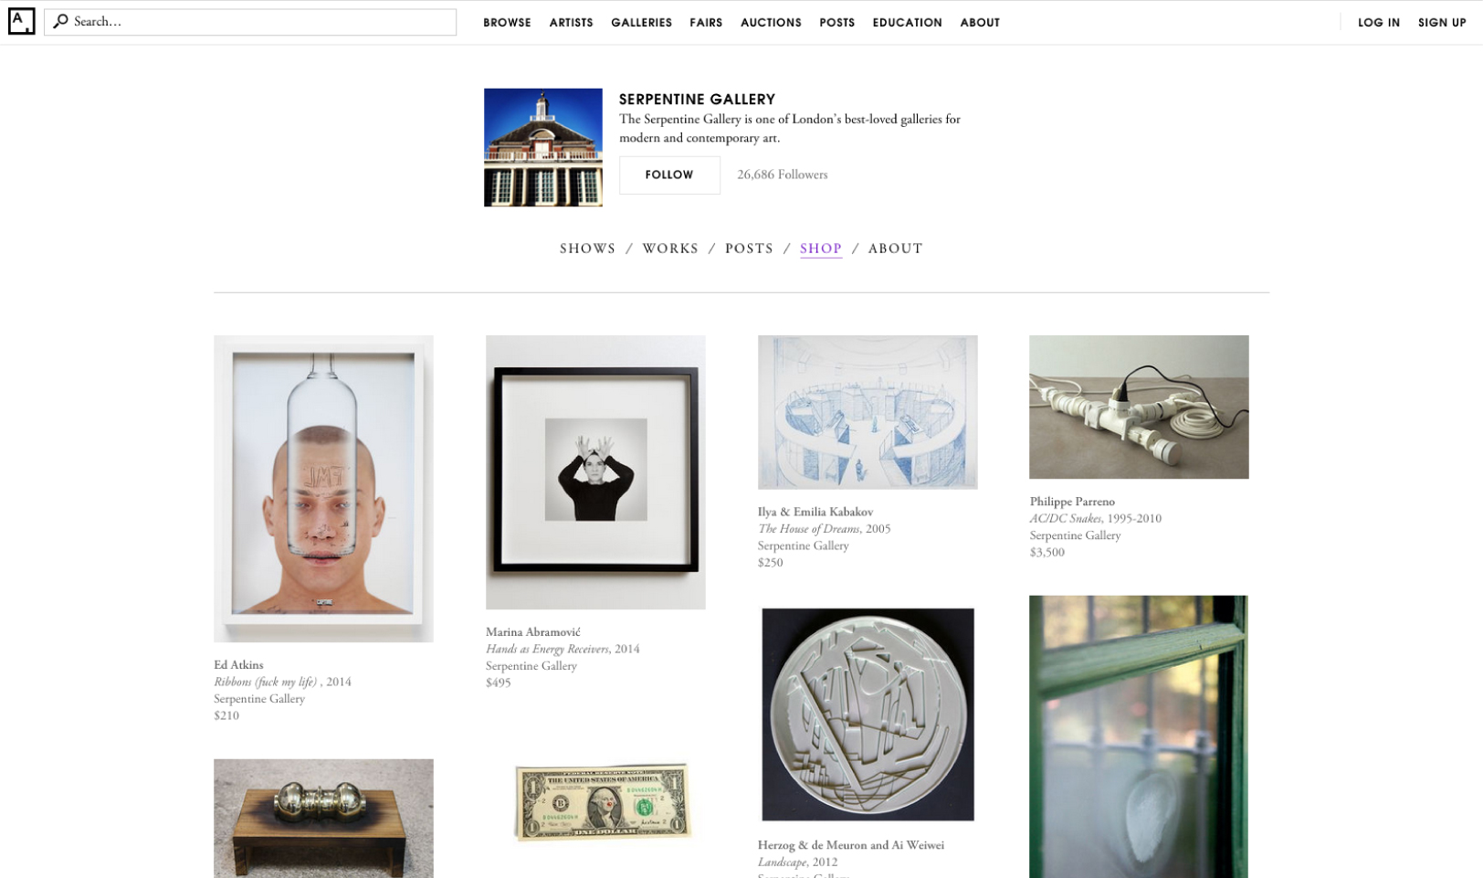Focus the Search input field

pos(250,22)
